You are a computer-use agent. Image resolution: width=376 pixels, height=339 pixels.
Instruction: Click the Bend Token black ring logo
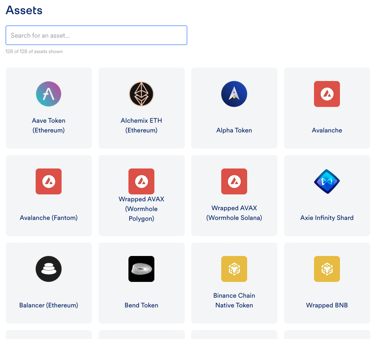pyautogui.click(x=141, y=269)
